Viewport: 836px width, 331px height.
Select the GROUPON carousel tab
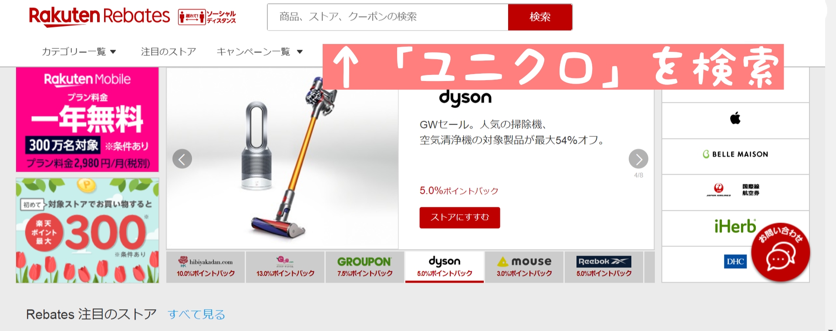pos(365,267)
